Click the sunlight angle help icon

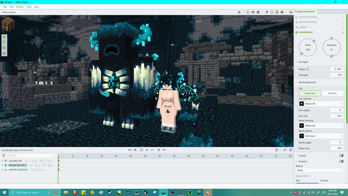(x=308, y=69)
